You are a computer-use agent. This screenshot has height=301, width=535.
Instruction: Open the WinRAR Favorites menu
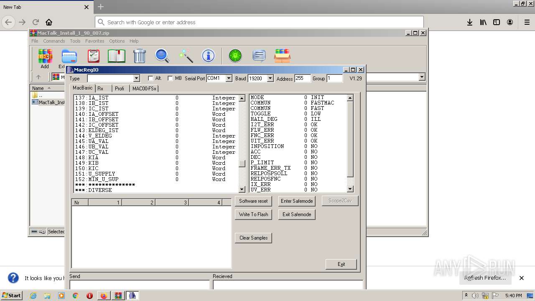click(x=95, y=41)
